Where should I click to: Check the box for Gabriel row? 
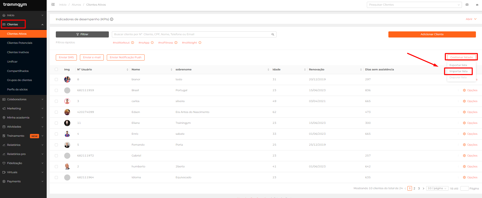point(56,156)
